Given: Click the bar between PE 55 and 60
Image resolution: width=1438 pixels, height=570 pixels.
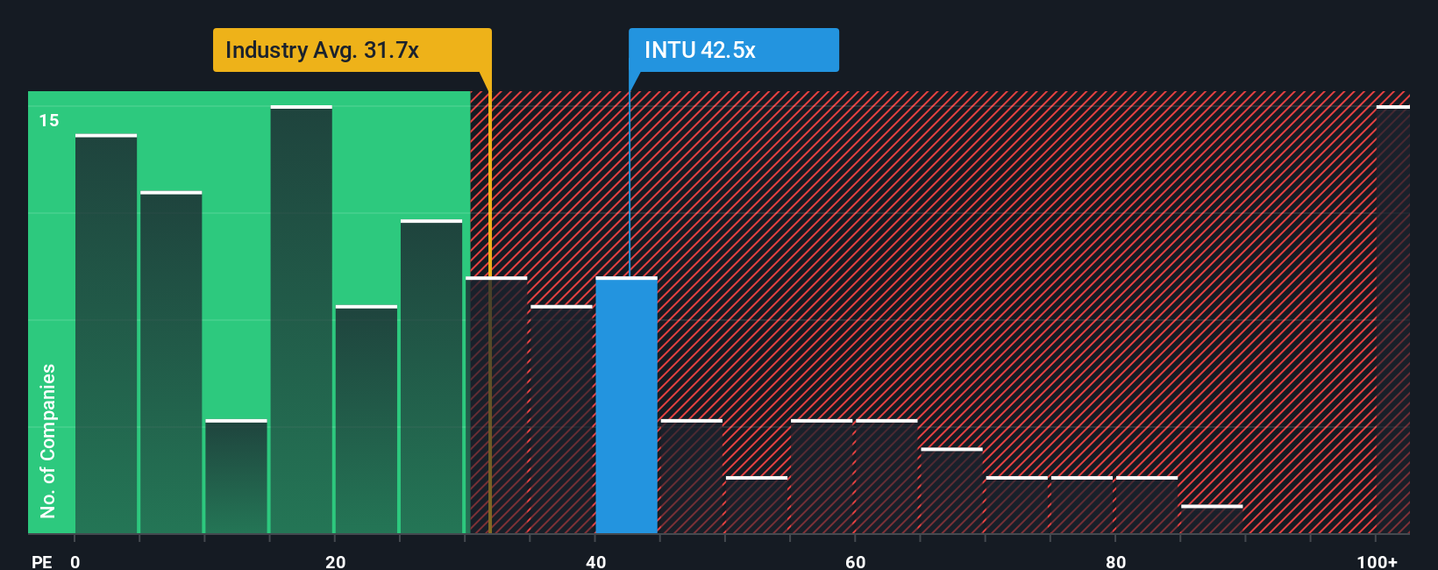Looking at the screenshot, I should pos(822,476).
